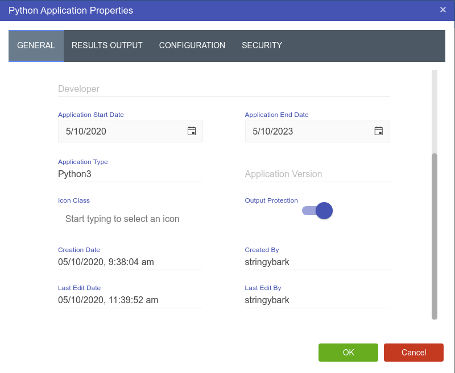Click the Developer input field
The image size is (455, 373).
tap(224, 89)
